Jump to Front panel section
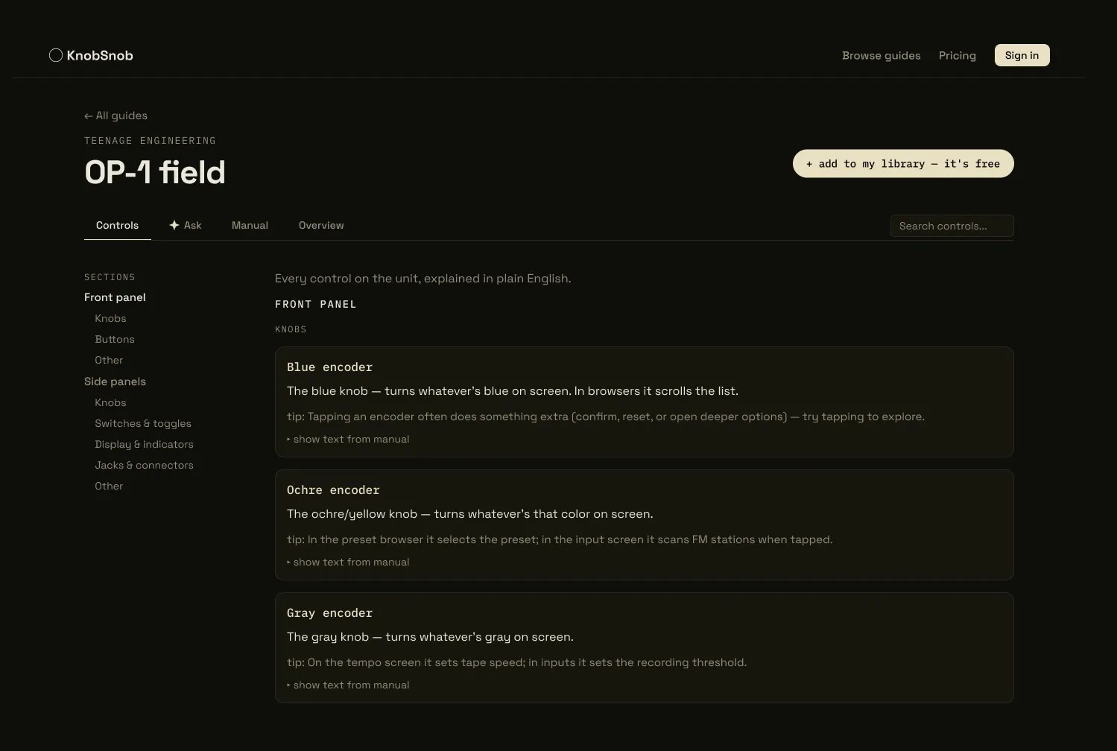This screenshot has height=751, width=1117. 115,297
